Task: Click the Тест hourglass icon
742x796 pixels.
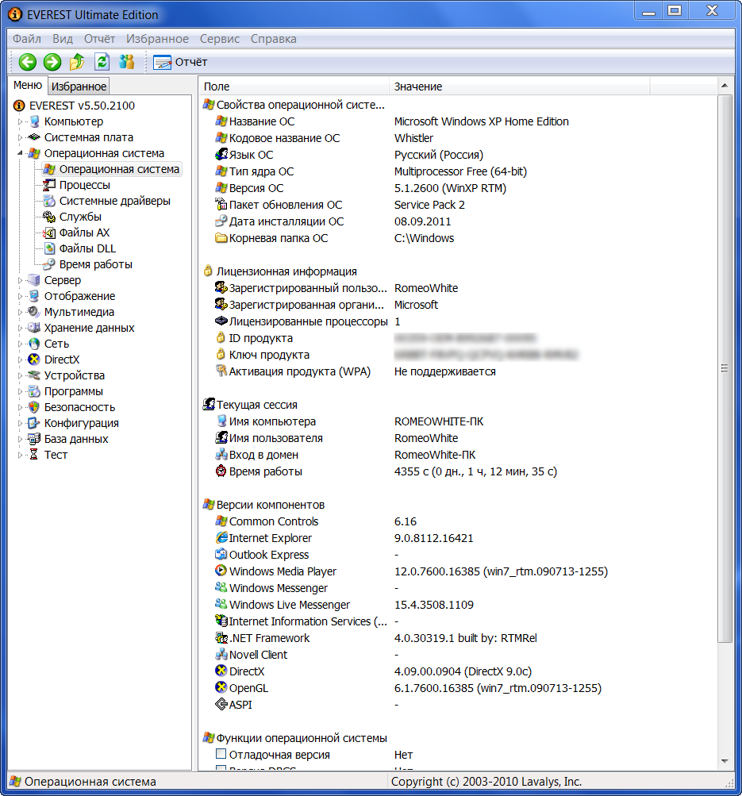Action: 34,455
